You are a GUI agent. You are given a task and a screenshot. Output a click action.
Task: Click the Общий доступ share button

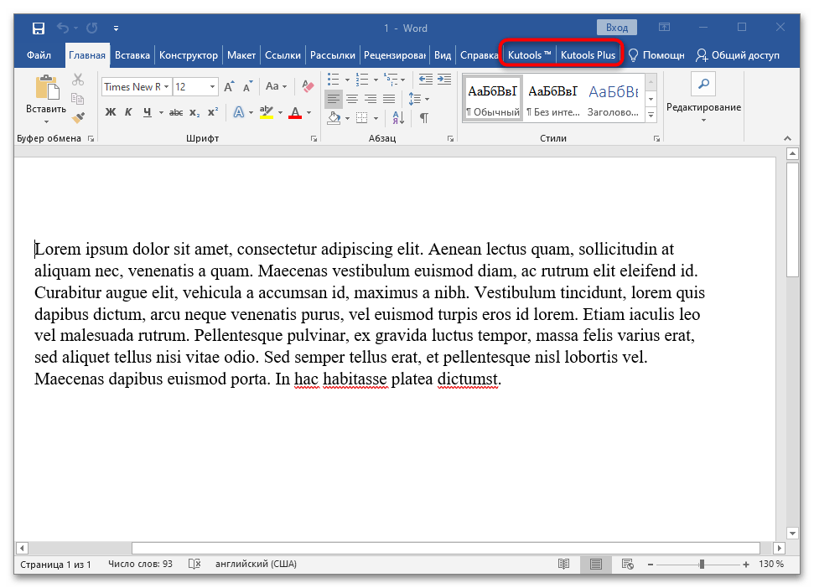(x=738, y=55)
